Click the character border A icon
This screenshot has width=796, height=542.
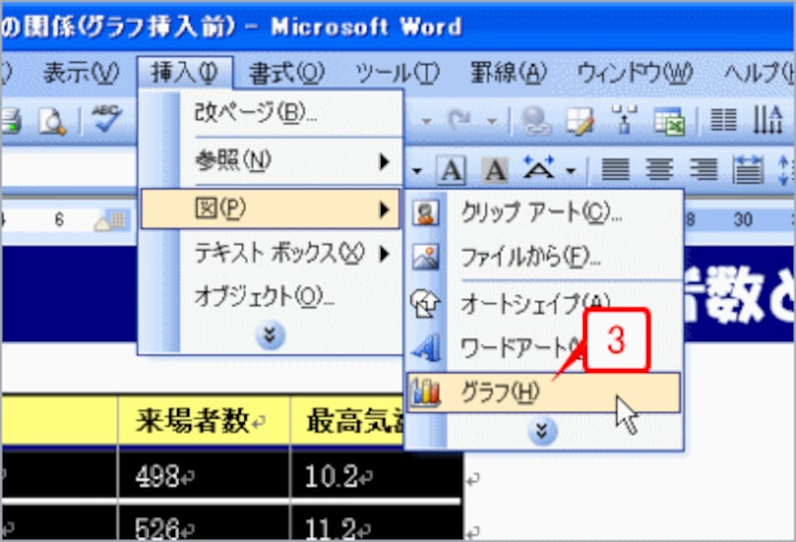pyautogui.click(x=452, y=169)
